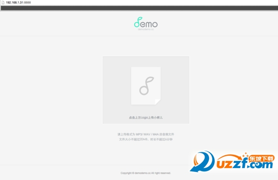Click the green music-note "d" in the Demo logo
This screenshot has width=278, height=180.
[138, 22]
